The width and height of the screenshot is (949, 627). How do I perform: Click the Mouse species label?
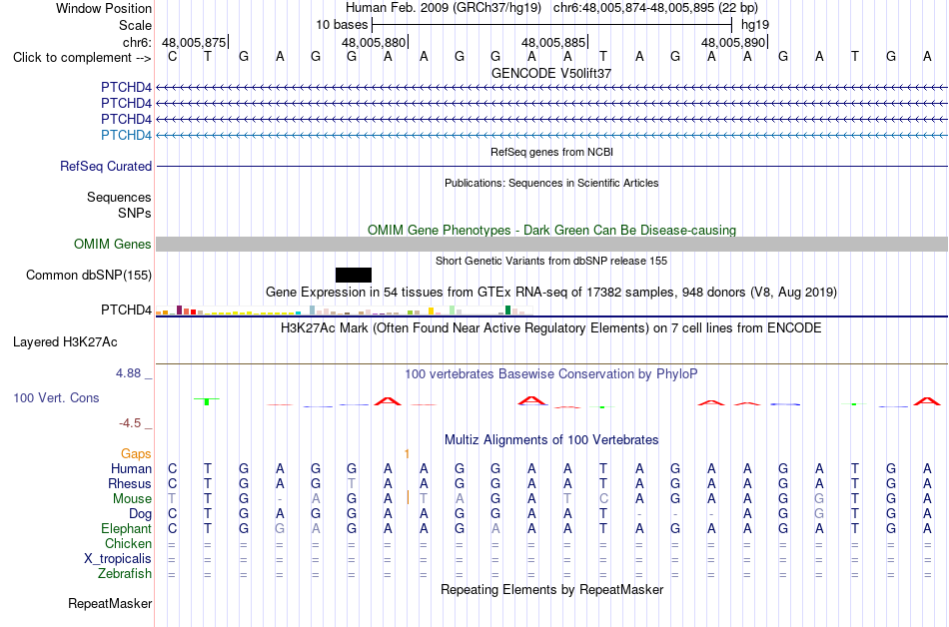tap(132, 499)
